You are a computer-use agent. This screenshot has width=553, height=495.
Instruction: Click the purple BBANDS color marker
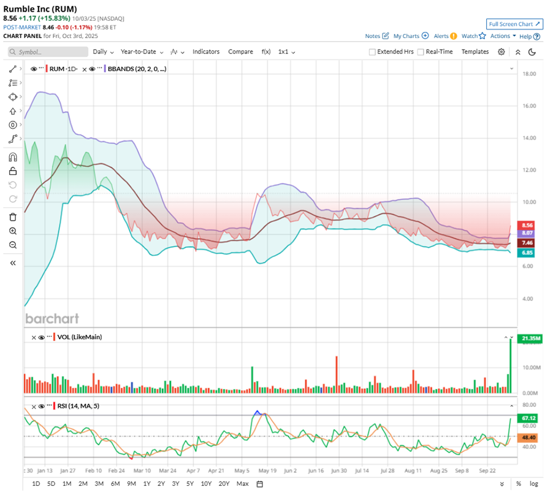point(105,69)
